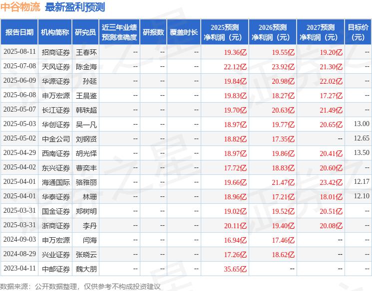372x291 pixels.
Task: Click 华创证券 target price 13.00
Action: [x=362, y=124]
